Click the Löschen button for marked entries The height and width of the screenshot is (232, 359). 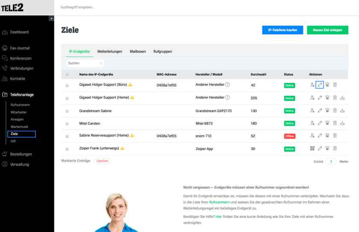point(102,161)
